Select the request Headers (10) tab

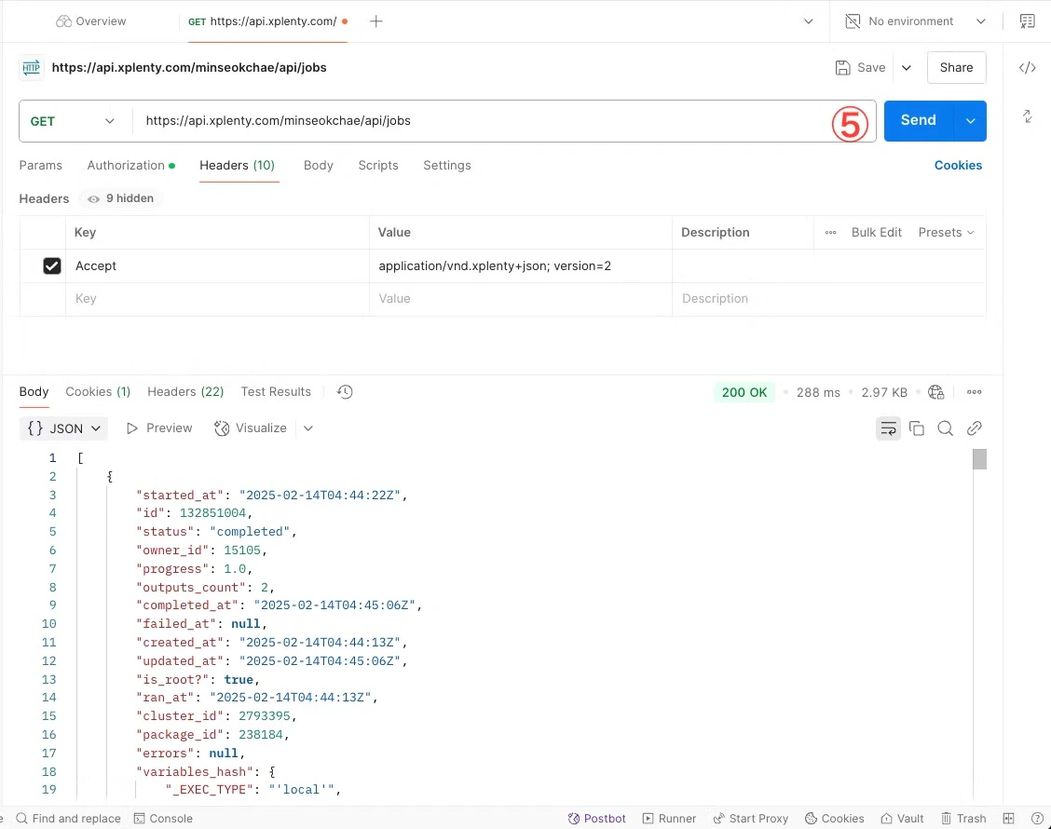point(238,166)
